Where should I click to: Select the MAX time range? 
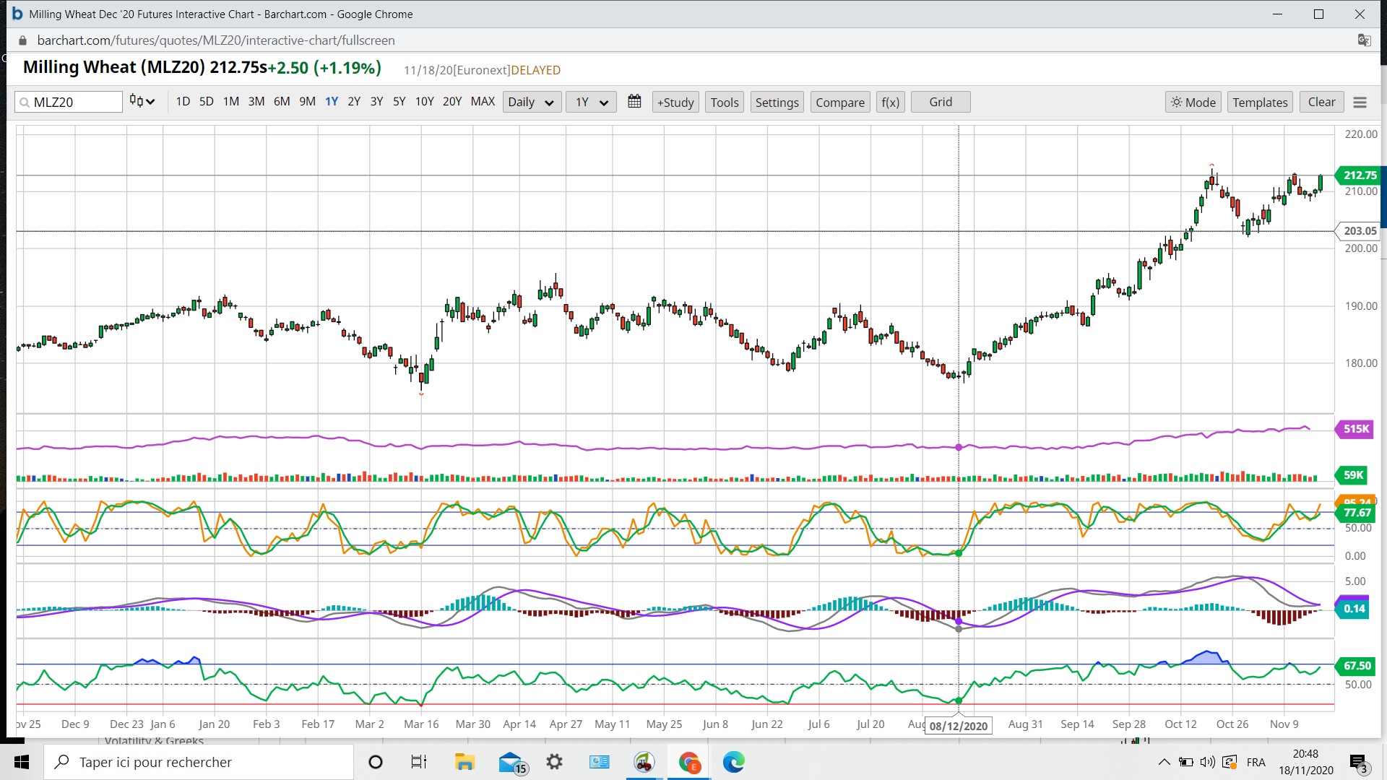(x=483, y=102)
